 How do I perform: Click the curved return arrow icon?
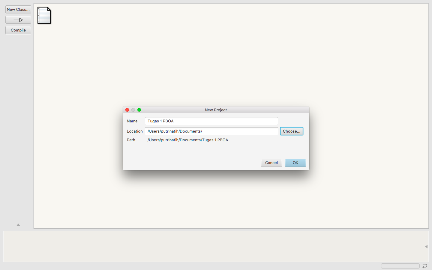pos(425,266)
